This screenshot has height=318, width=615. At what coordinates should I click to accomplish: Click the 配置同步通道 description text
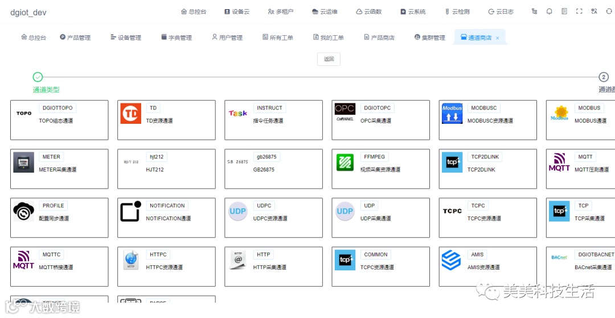coord(54,219)
